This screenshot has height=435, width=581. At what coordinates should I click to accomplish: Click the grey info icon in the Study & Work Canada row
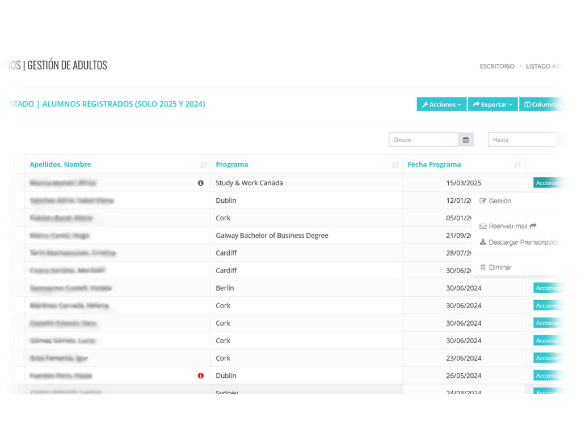[x=200, y=183]
